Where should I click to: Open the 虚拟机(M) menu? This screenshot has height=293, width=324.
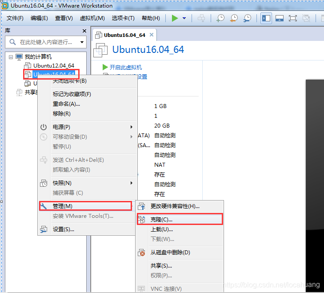tap(92, 18)
